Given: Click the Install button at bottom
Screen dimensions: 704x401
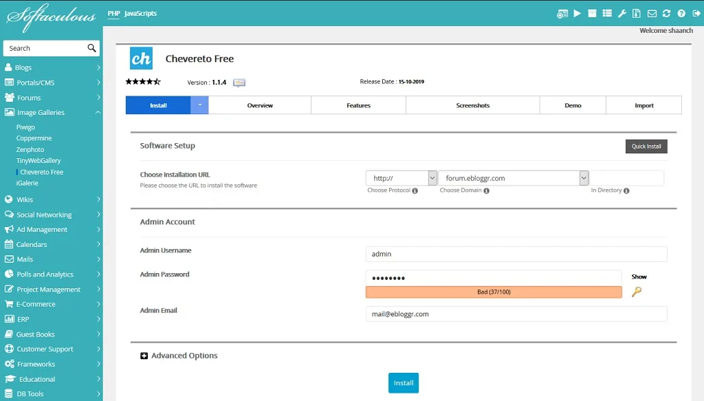Looking at the screenshot, I should (403, 383).
